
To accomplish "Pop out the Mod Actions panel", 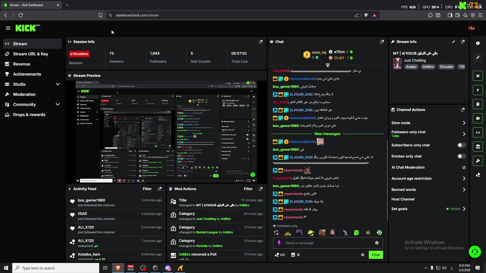I will pos(260,189).
